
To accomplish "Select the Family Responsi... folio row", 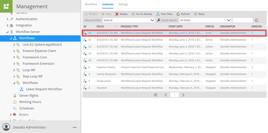I will pyautogui.click(x=174, y=74).
